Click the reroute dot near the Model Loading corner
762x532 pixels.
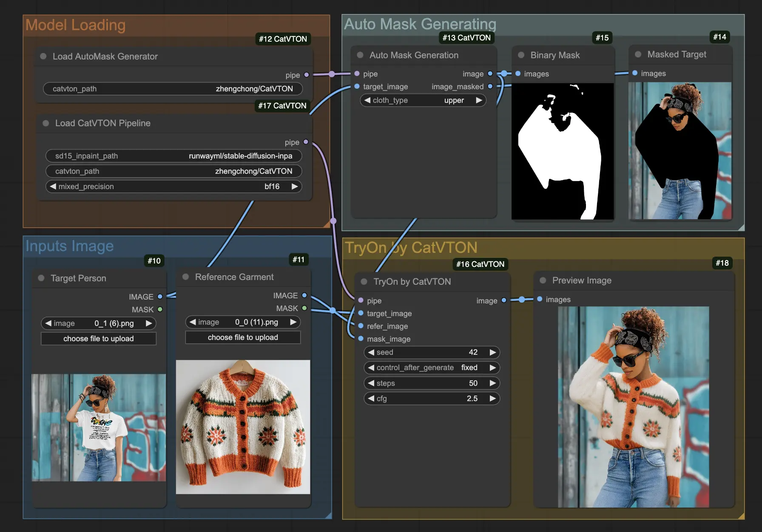(333, 221)
